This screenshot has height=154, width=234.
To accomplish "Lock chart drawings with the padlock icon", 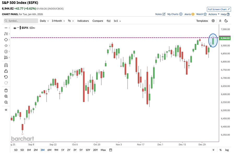I will click(6, 71).
